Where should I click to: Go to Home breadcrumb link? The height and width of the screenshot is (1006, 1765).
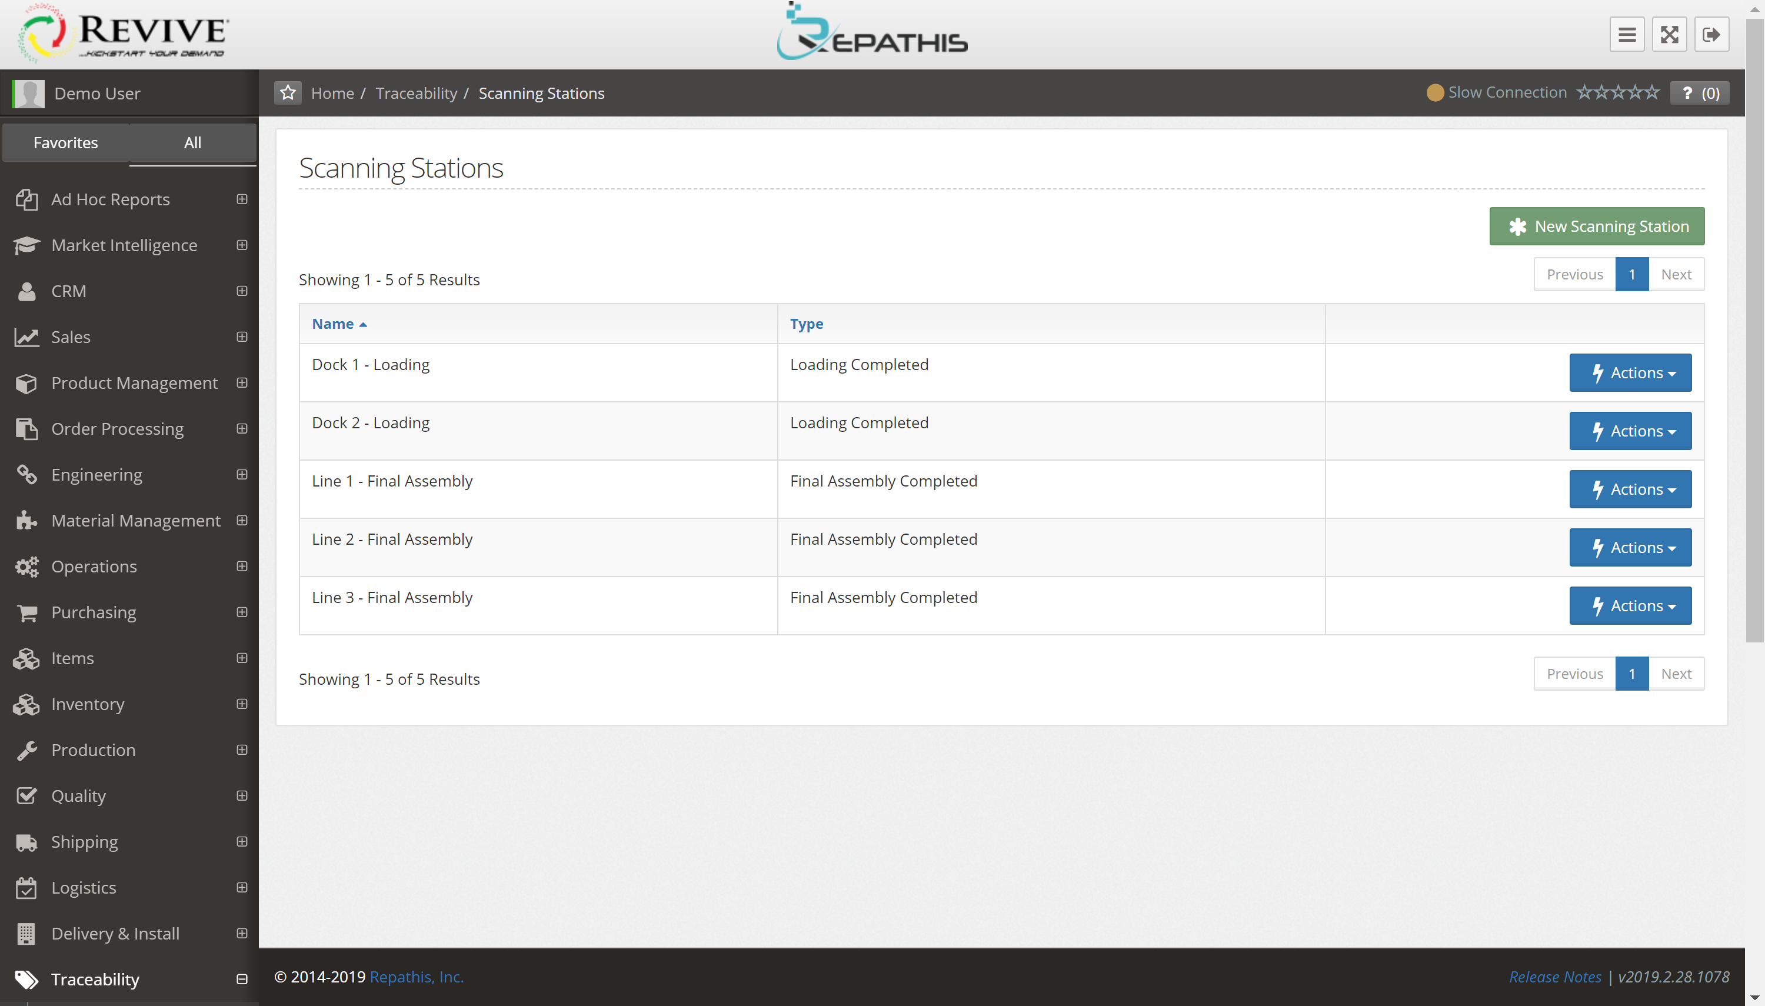[x=332, y=92]
